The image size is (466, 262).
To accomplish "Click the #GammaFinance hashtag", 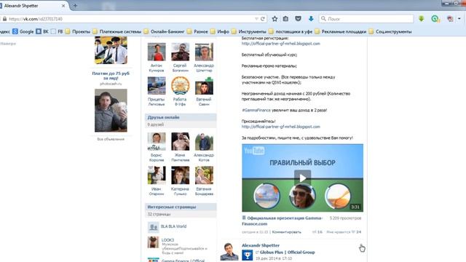I will tap(256, 110).
